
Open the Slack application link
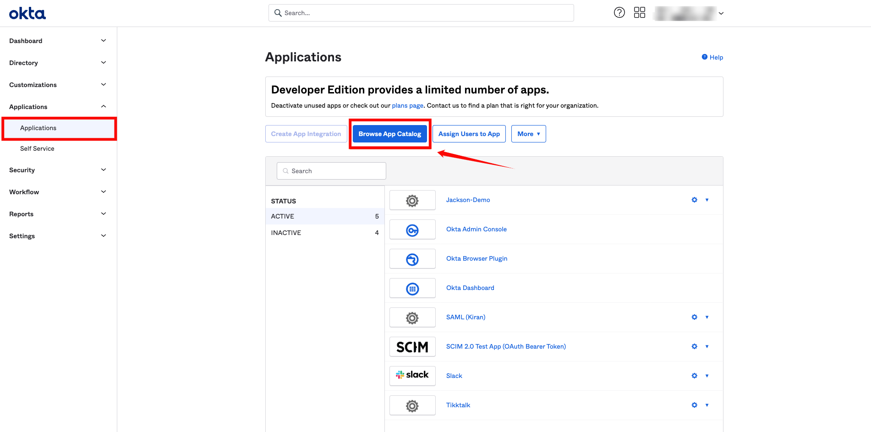(x=454, y=376)
